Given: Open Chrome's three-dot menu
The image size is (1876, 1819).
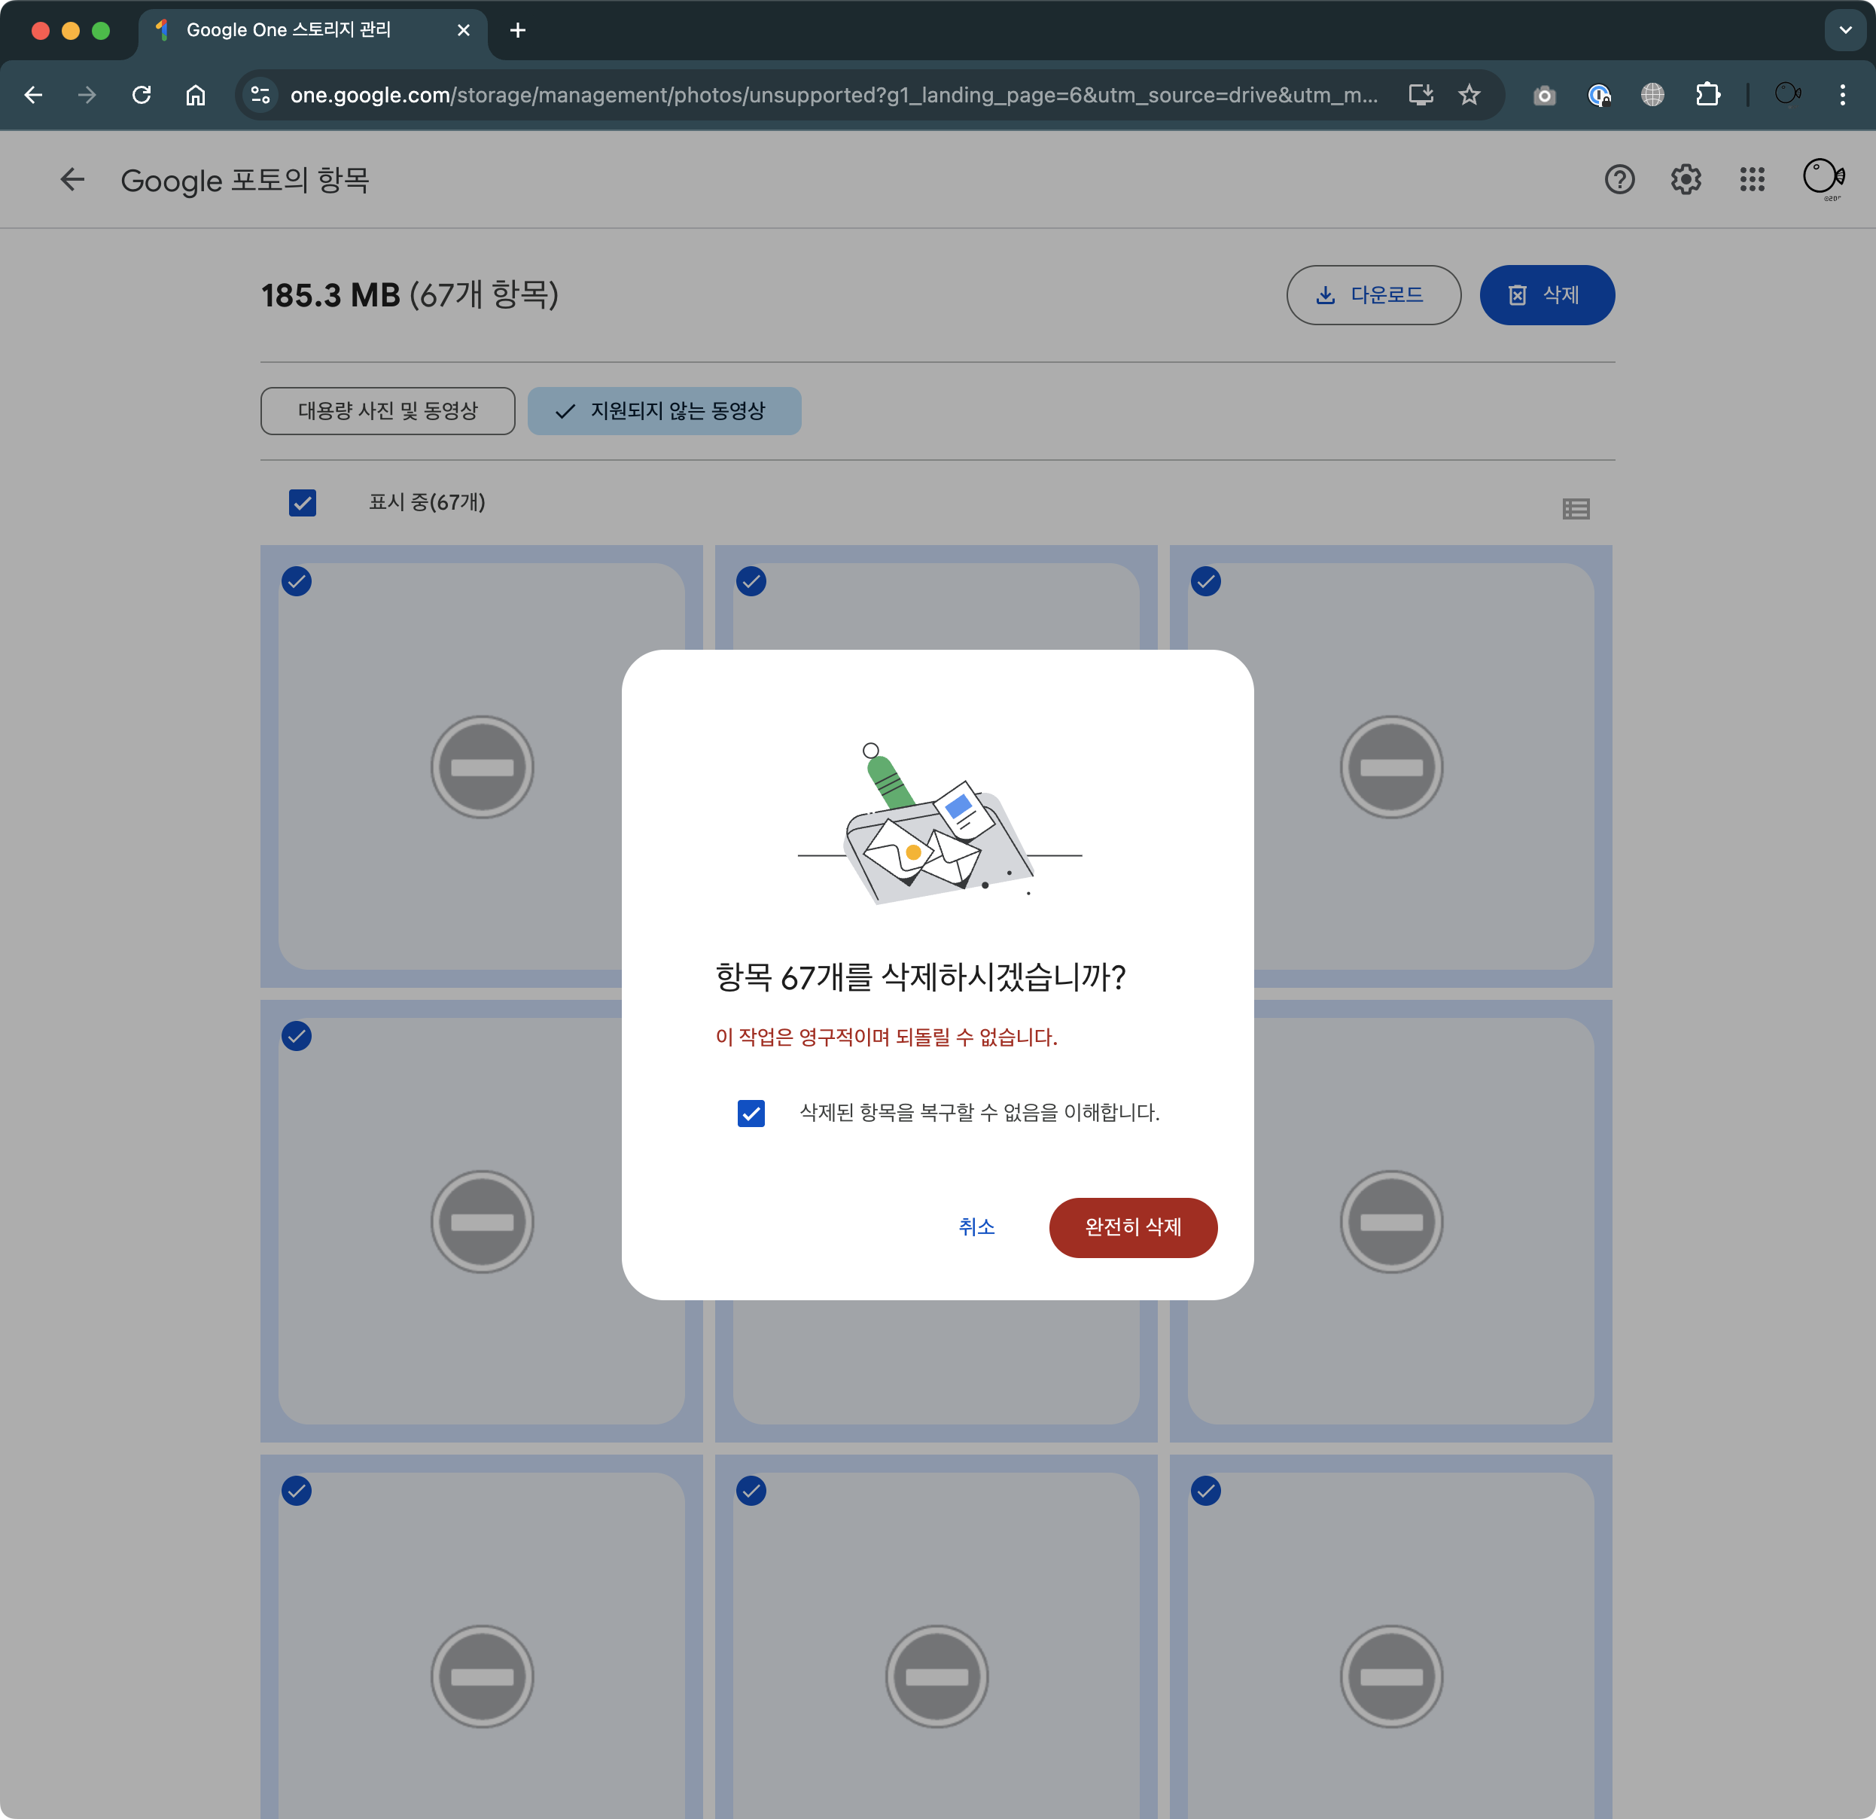Looking at the screenshot, I should pyautogui.click(x=1841, y=95).
